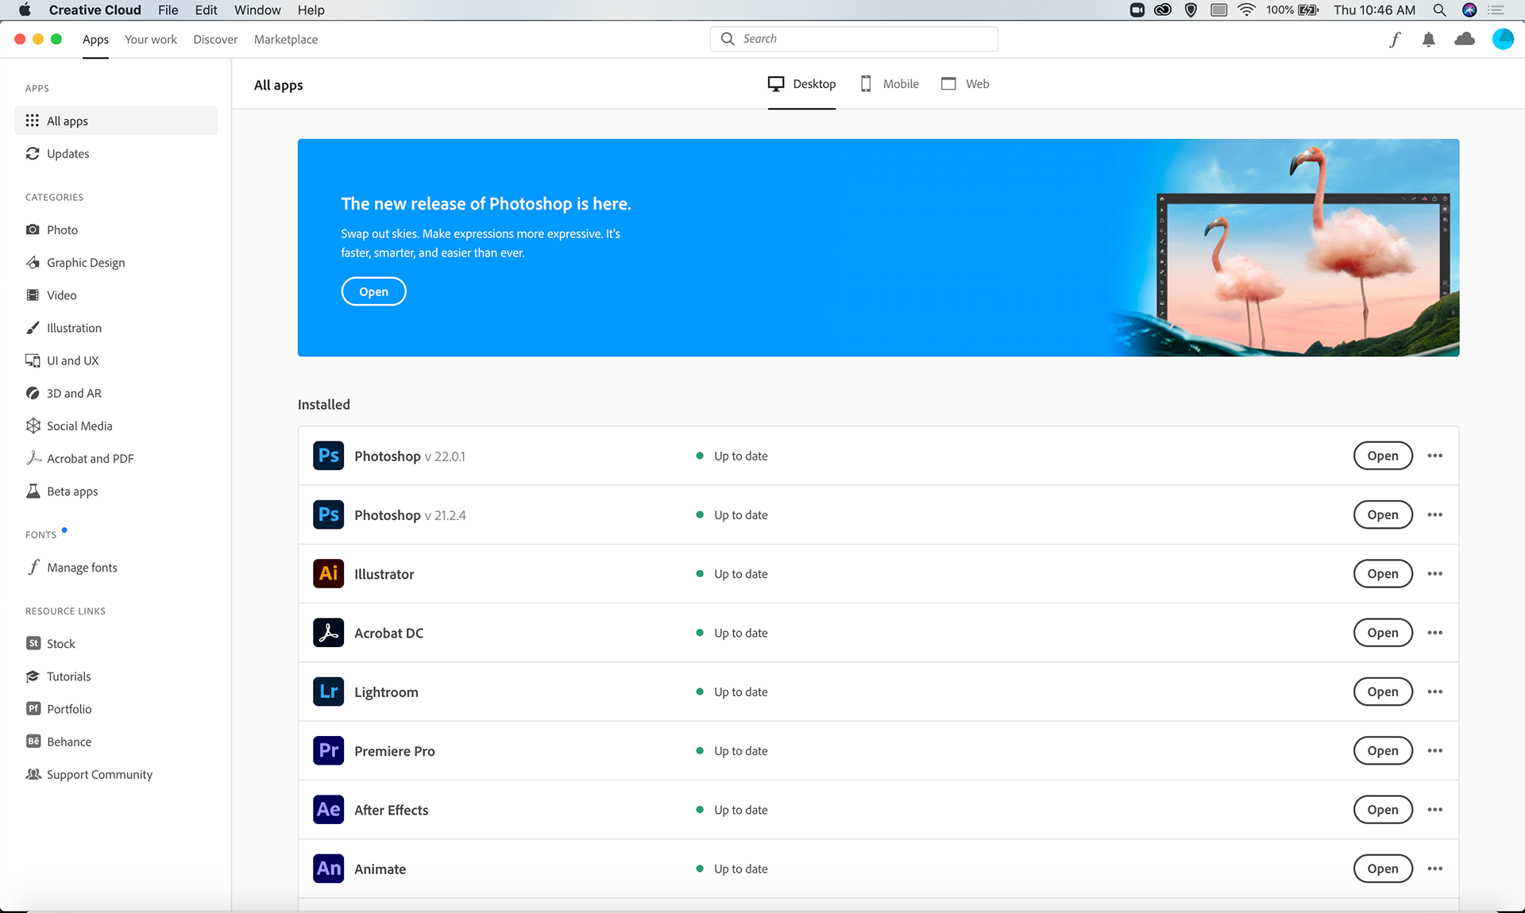Open Animate

click(x=1383, y=869)
